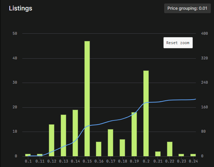Screen dimensions: 214x167
Task: Click the tallest bar at 0.15
Action: (87, 99)
